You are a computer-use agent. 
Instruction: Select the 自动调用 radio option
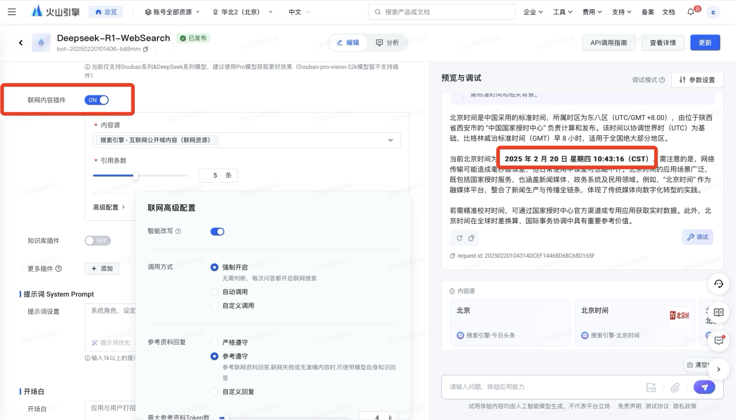click(215, 292)
